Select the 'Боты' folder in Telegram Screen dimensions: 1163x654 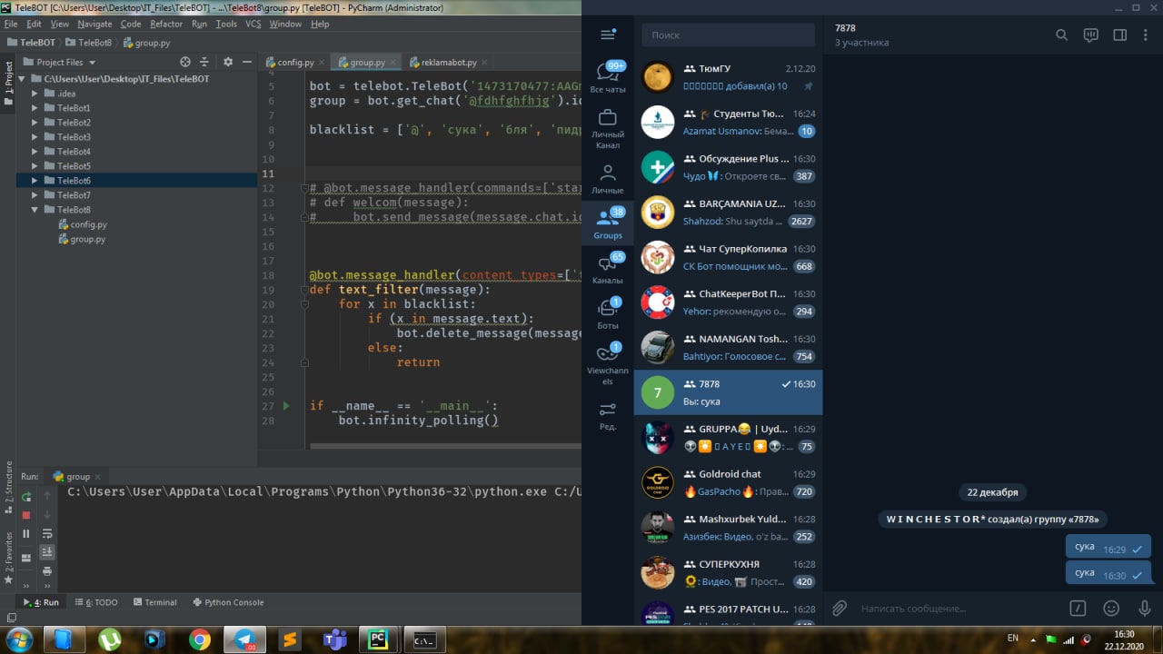608,313
